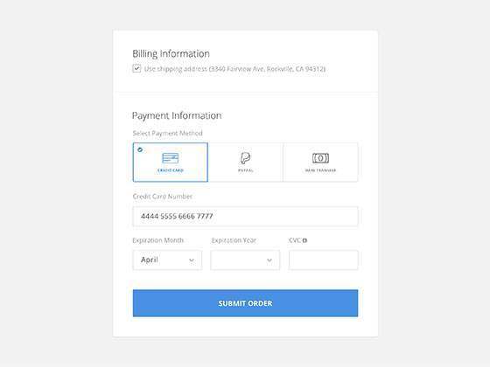Toggle the Use shipping address checkbox
Screen dimensions: 490x367
[x=136, y=68]
